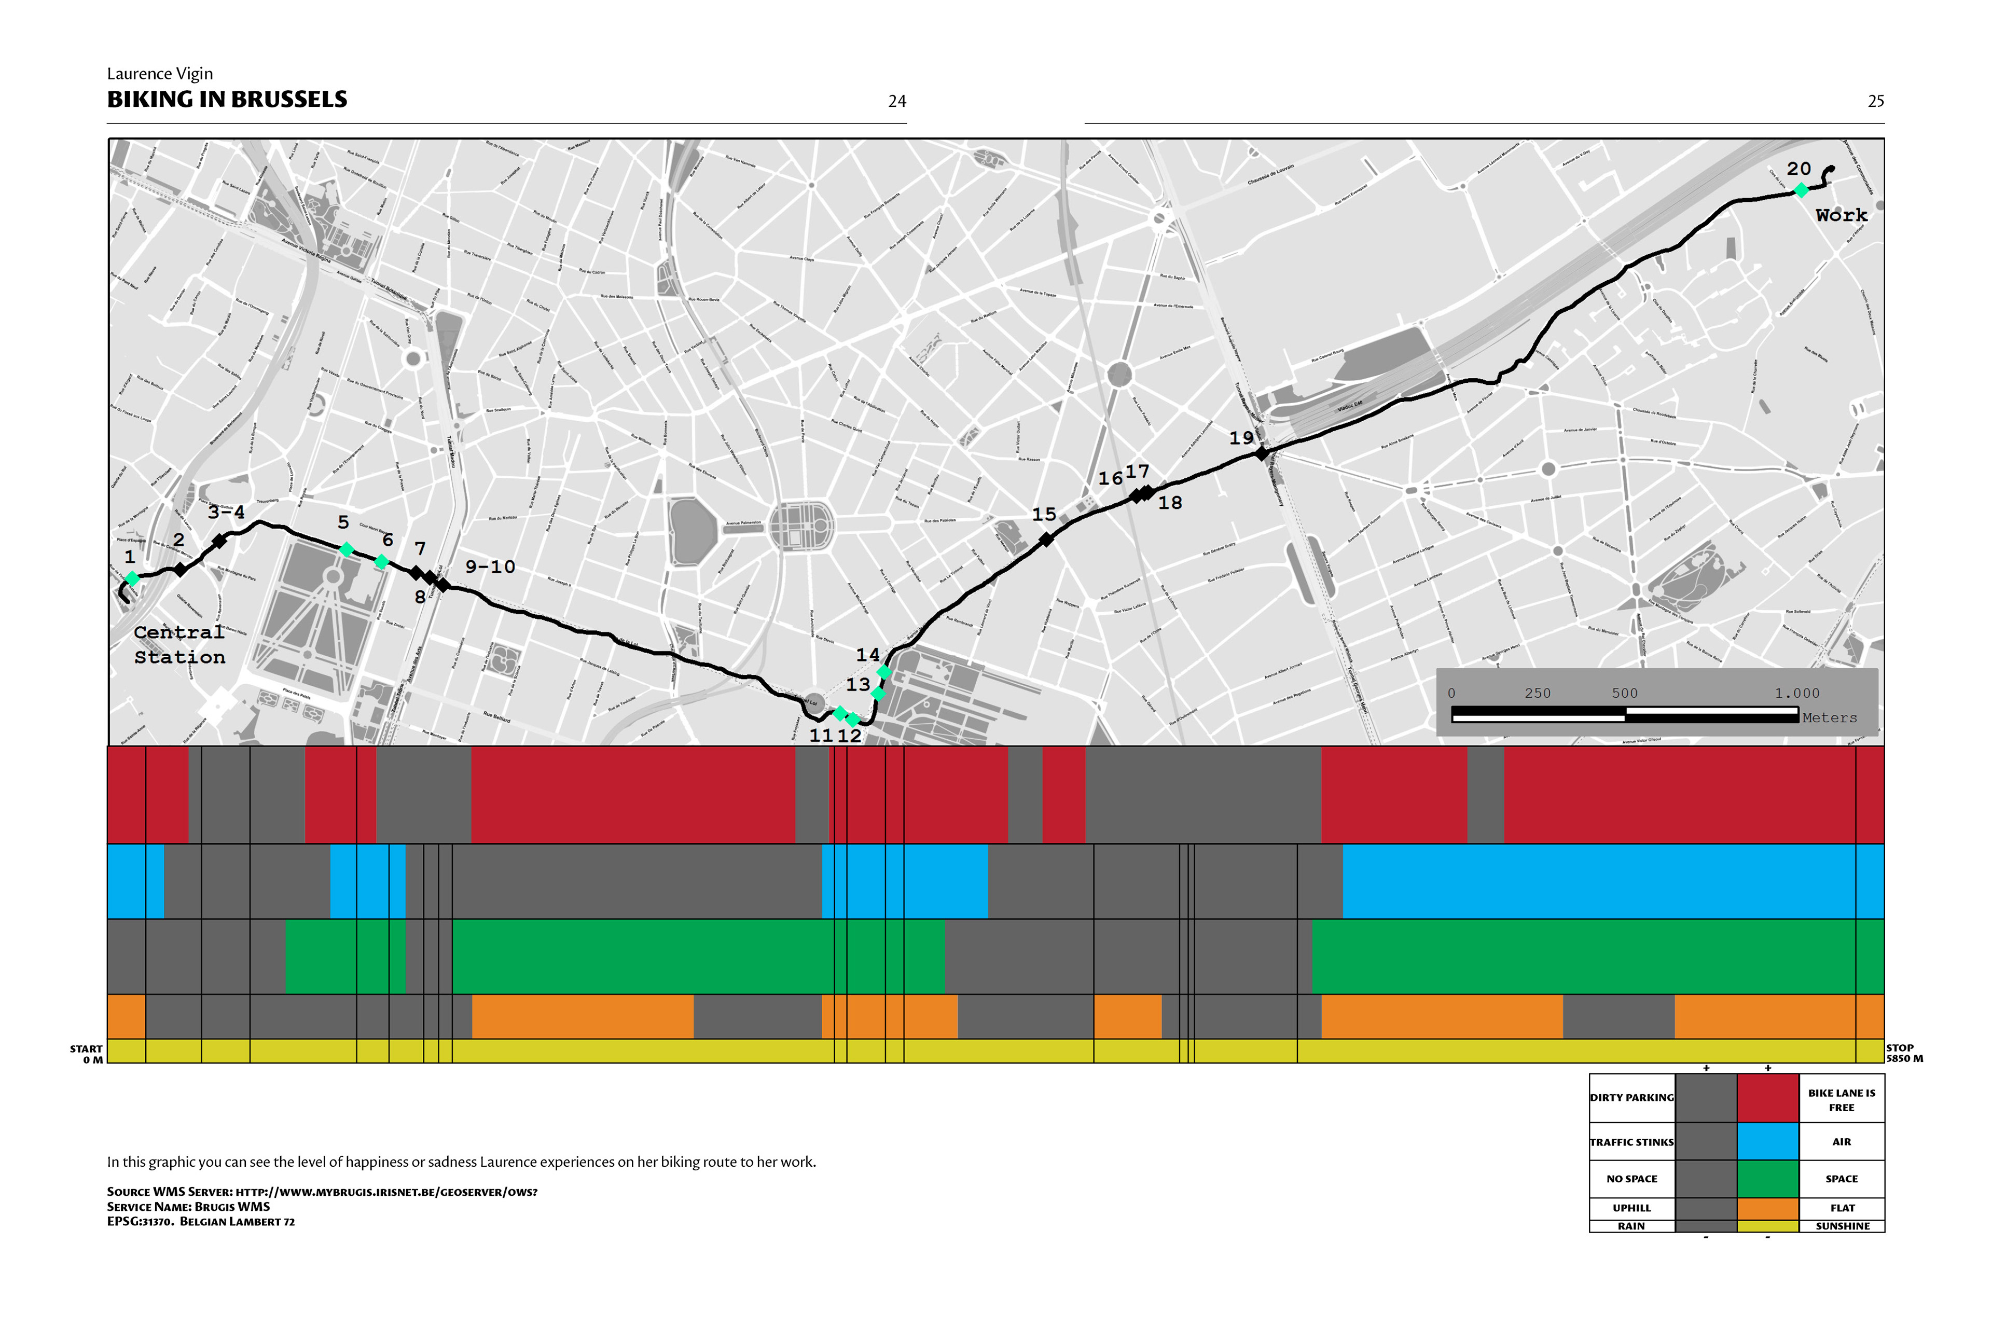Click the mybrugis.irisnet.be WMS server URL
The image size is (1992, 1340).
tap(386, 1192)
